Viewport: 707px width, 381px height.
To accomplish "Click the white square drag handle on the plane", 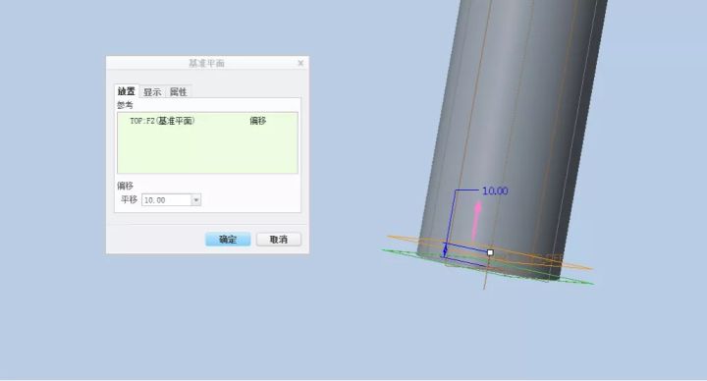I will pyautogui.click(x=490, y=252).
